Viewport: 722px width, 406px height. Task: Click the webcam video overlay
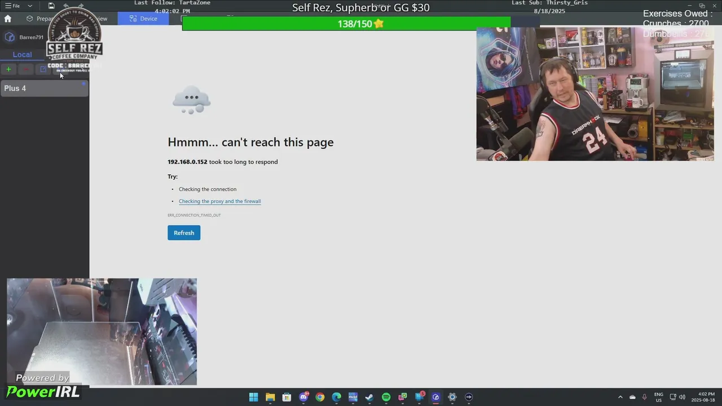595,94
